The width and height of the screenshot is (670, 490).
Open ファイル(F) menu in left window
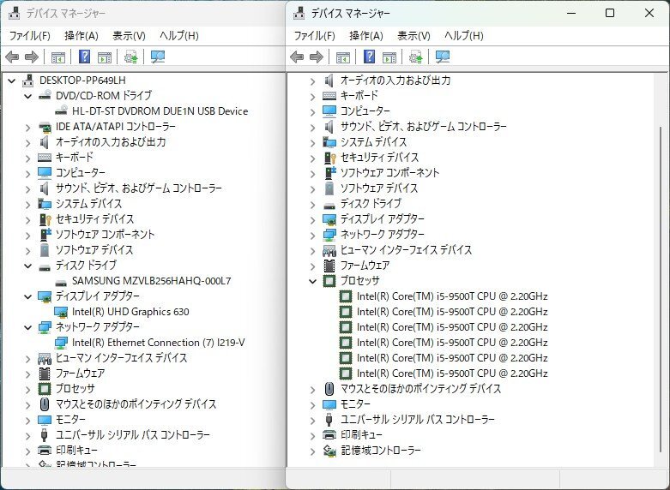pyautogui.click(x=29, y=35)
